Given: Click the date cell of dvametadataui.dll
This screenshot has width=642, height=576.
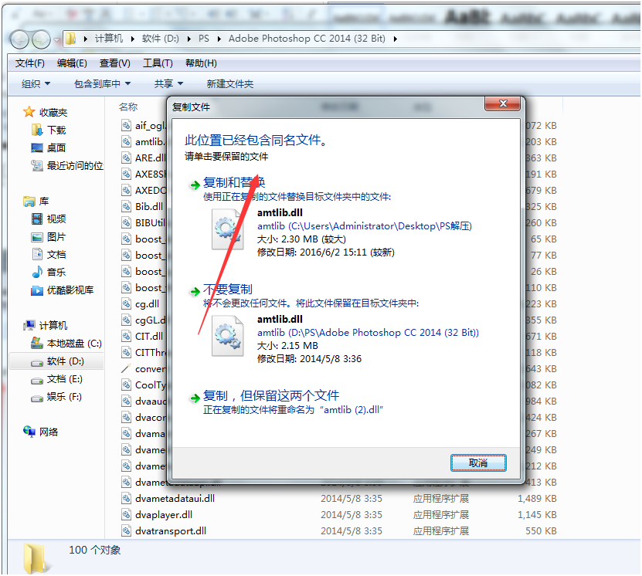Looking at the screenshot, I should (x=352, y=498).
